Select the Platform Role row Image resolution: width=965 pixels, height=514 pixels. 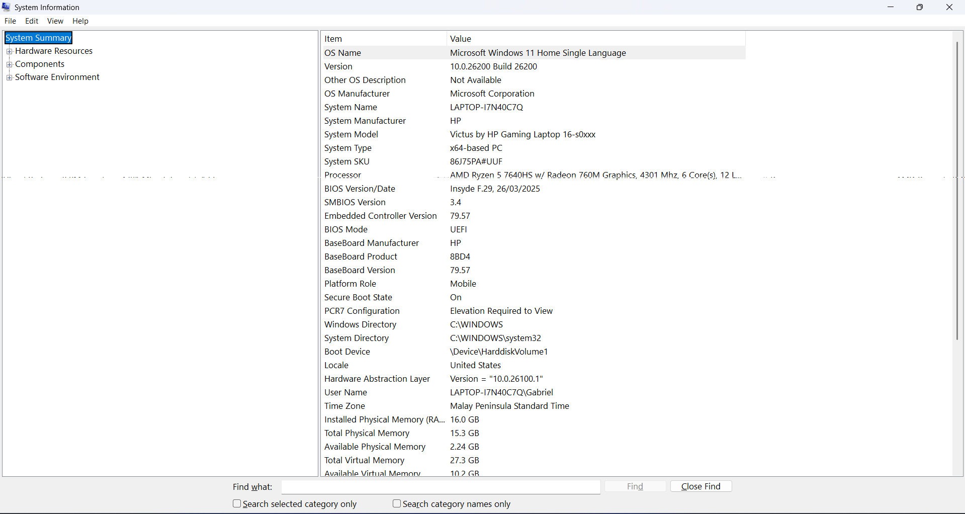(x=533, y=284)
